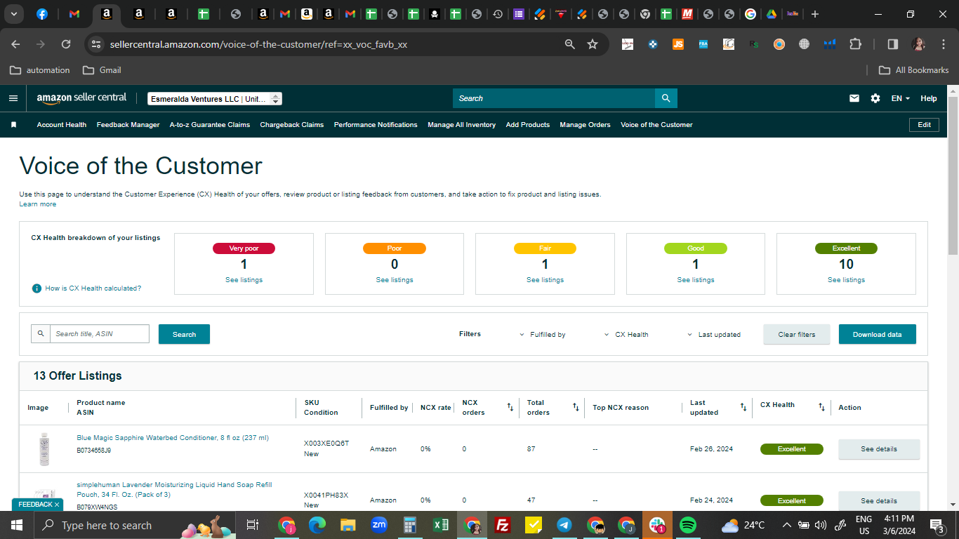Image resolution: width=959 pixels, height=539 pixels.
Task: See details for Blue Magic Sapphire Conditioner
Action: [879, 449]
